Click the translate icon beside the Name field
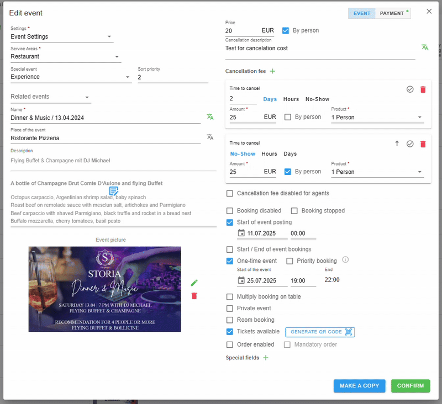Screen dimensions: 442x404 click(x=210, y=117)
